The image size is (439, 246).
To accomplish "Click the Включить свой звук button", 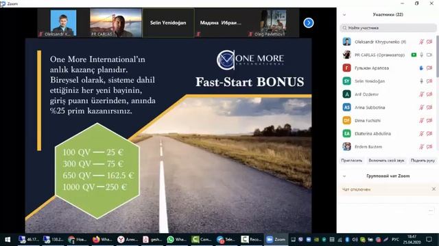I will pyautogui.click(x=386, y=161).
